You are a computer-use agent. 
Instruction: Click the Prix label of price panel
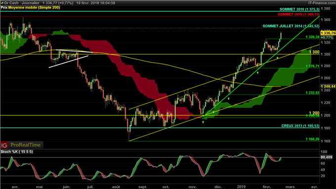(4, 7)
